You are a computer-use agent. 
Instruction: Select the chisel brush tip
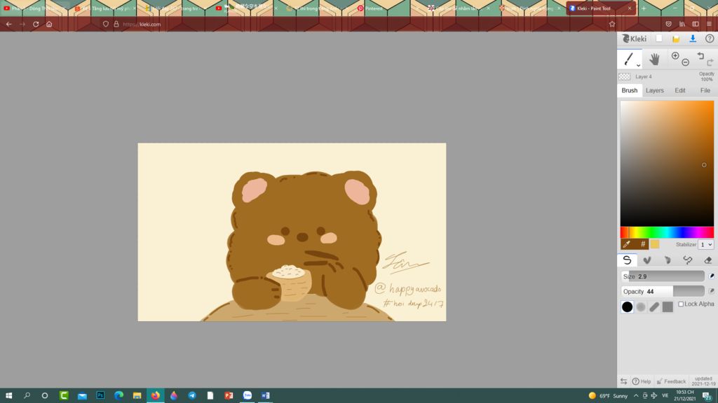(x=654, y=306)
